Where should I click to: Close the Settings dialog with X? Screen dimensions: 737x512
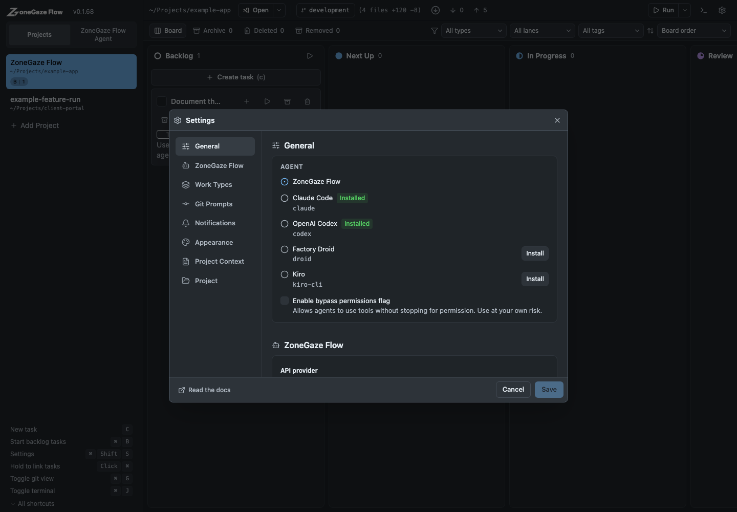click(557, 120)
